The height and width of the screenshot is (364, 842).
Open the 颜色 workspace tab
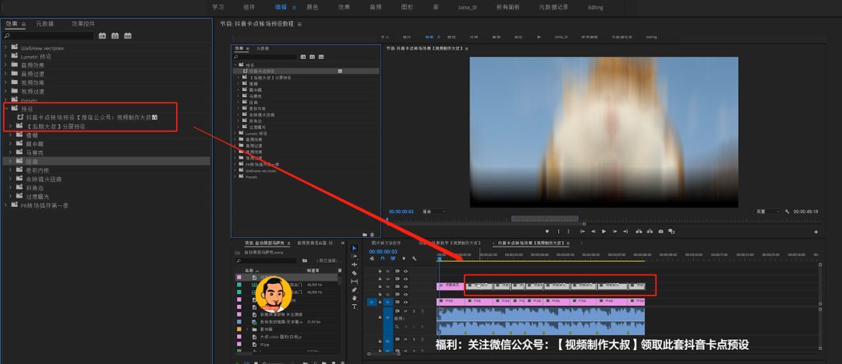tap(312, 7)
